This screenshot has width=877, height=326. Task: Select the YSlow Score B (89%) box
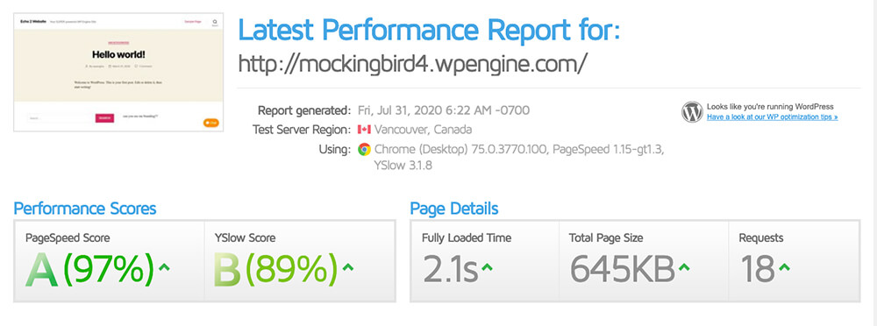point(300,261)
